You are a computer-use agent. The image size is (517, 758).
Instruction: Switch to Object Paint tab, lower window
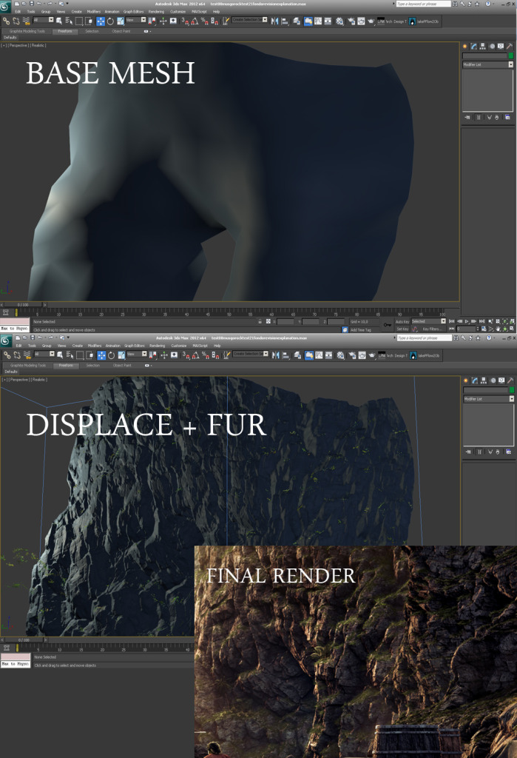[x=122, y=366]
